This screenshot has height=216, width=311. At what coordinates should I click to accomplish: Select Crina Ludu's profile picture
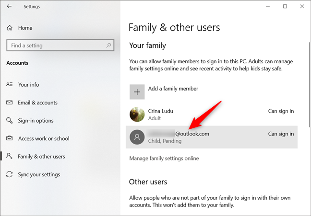pos(137,114)
